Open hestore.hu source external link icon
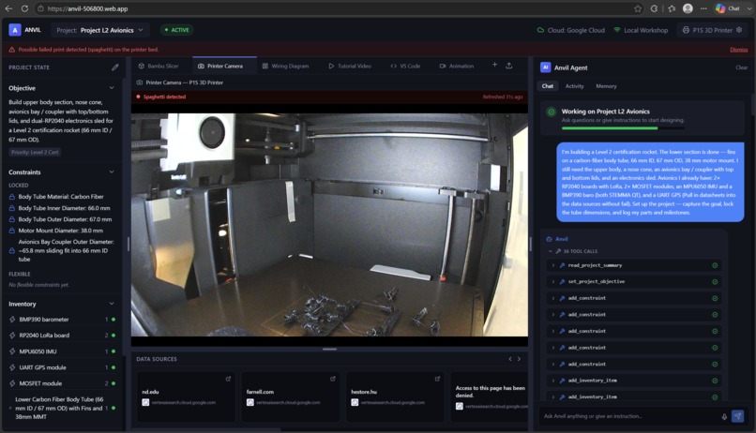Screen dimensions: 756x433 click(437, 379)
